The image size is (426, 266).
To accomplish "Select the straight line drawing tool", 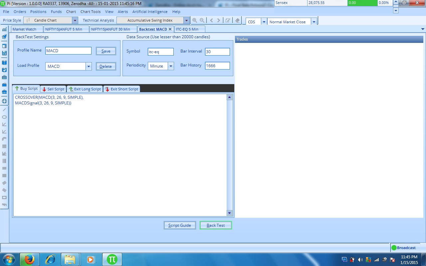I will tap(4, 109).
